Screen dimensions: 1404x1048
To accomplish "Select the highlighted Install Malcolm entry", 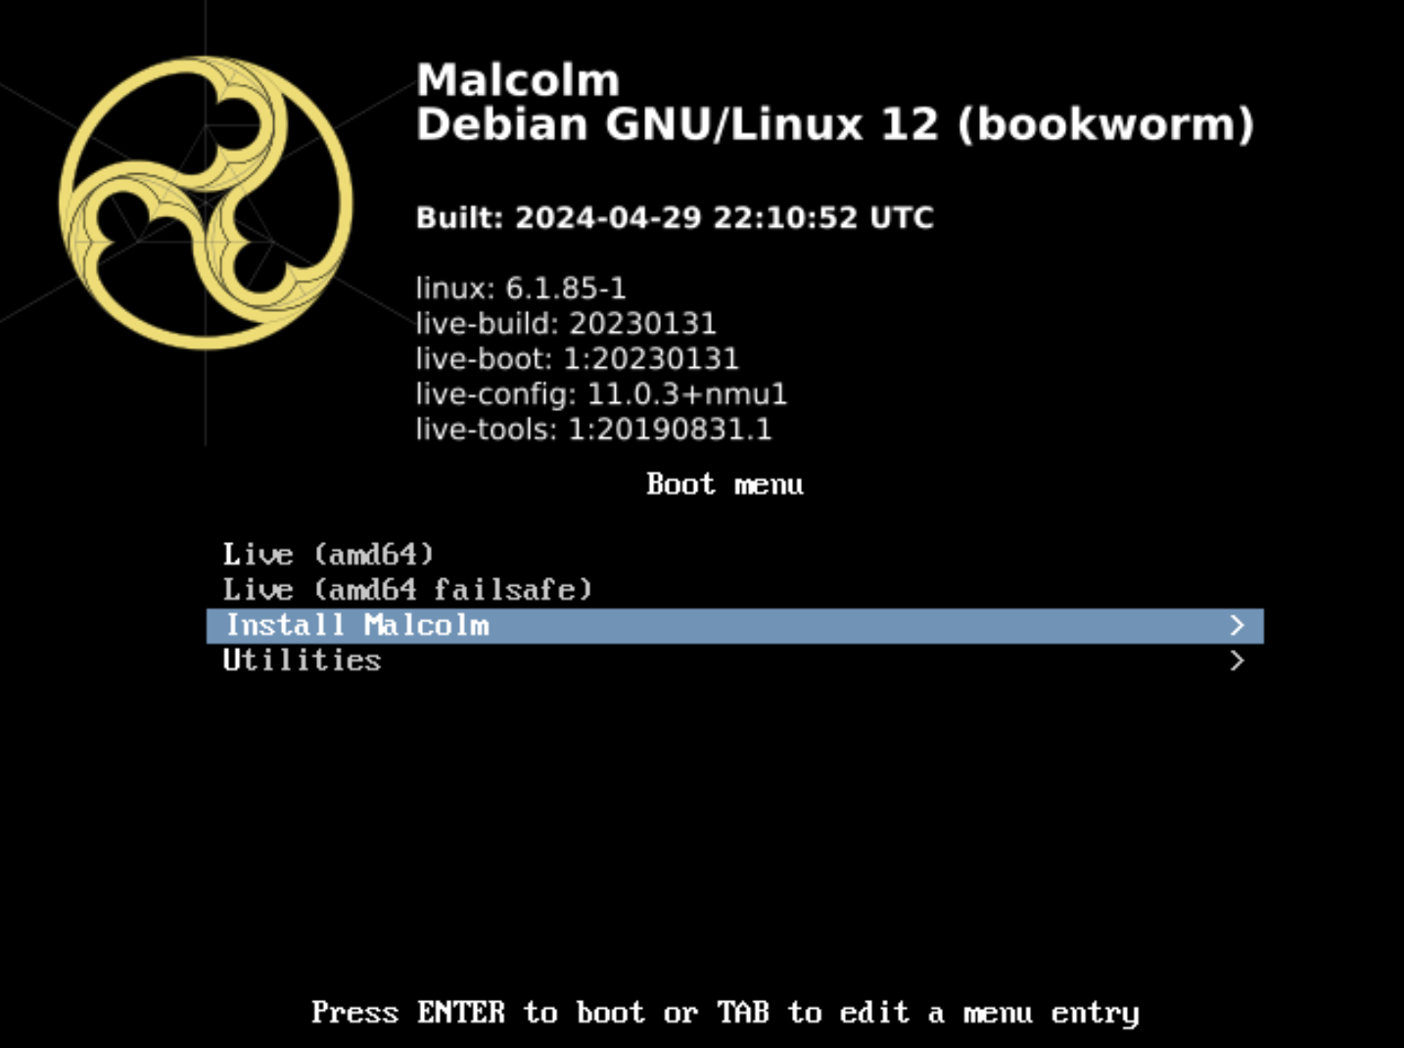I will coord(734,625).
